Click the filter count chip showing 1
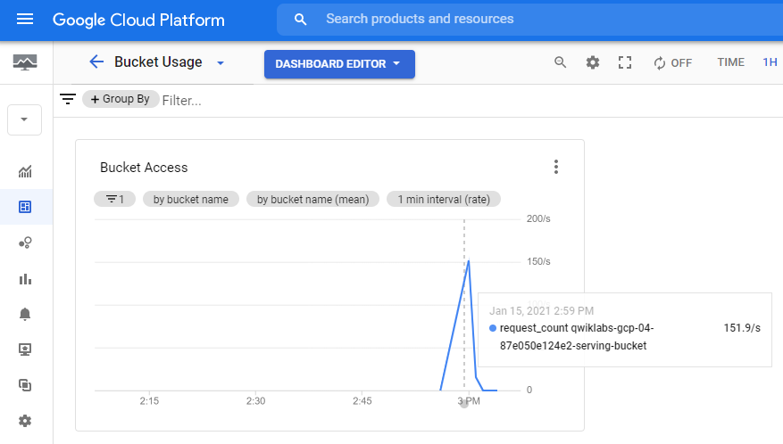783x444 pixels. (x=115, y=199)
